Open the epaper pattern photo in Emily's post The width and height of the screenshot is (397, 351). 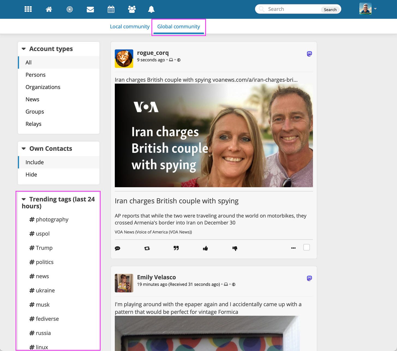click(207, 333)
